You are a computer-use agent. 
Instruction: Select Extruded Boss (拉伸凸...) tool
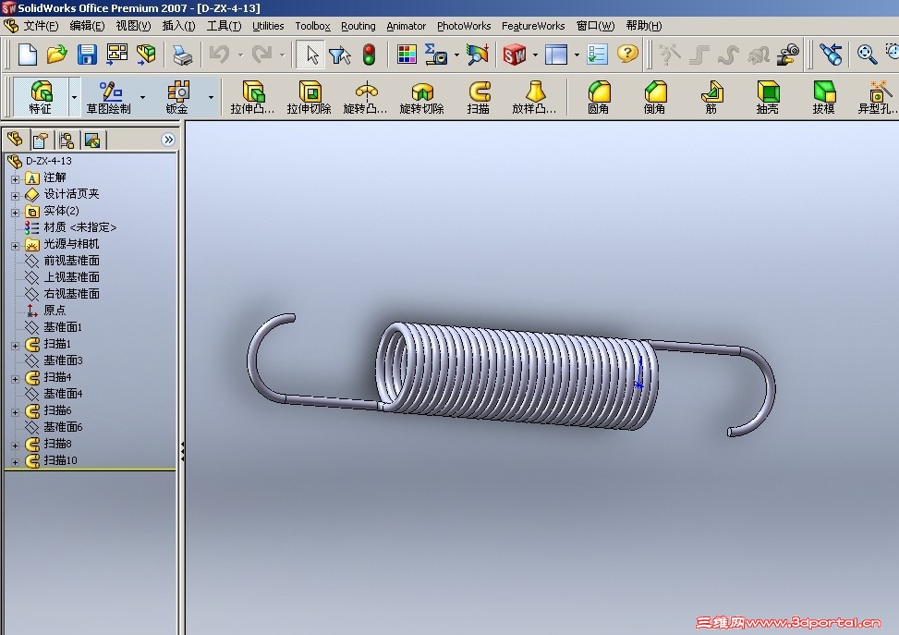click(252, 98)
